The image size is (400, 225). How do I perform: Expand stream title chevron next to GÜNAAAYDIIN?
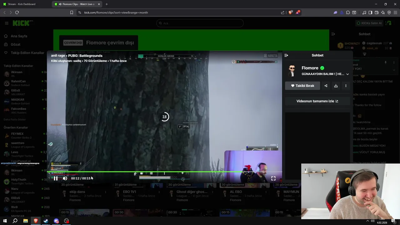(x=347, y=74)
